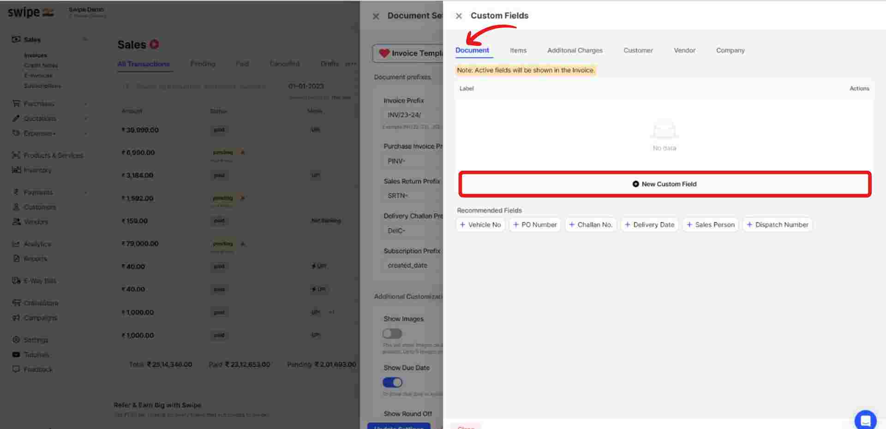Add recommended field Sales Person
Image resolution: width=886 pixels, height=429 pixels.
(711, 225)
